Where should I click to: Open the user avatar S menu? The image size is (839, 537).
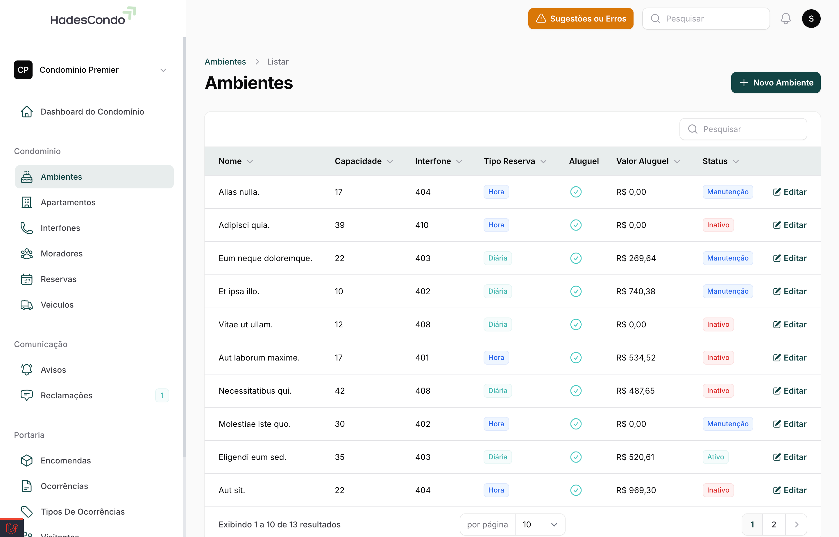click(x=811, y=19)
